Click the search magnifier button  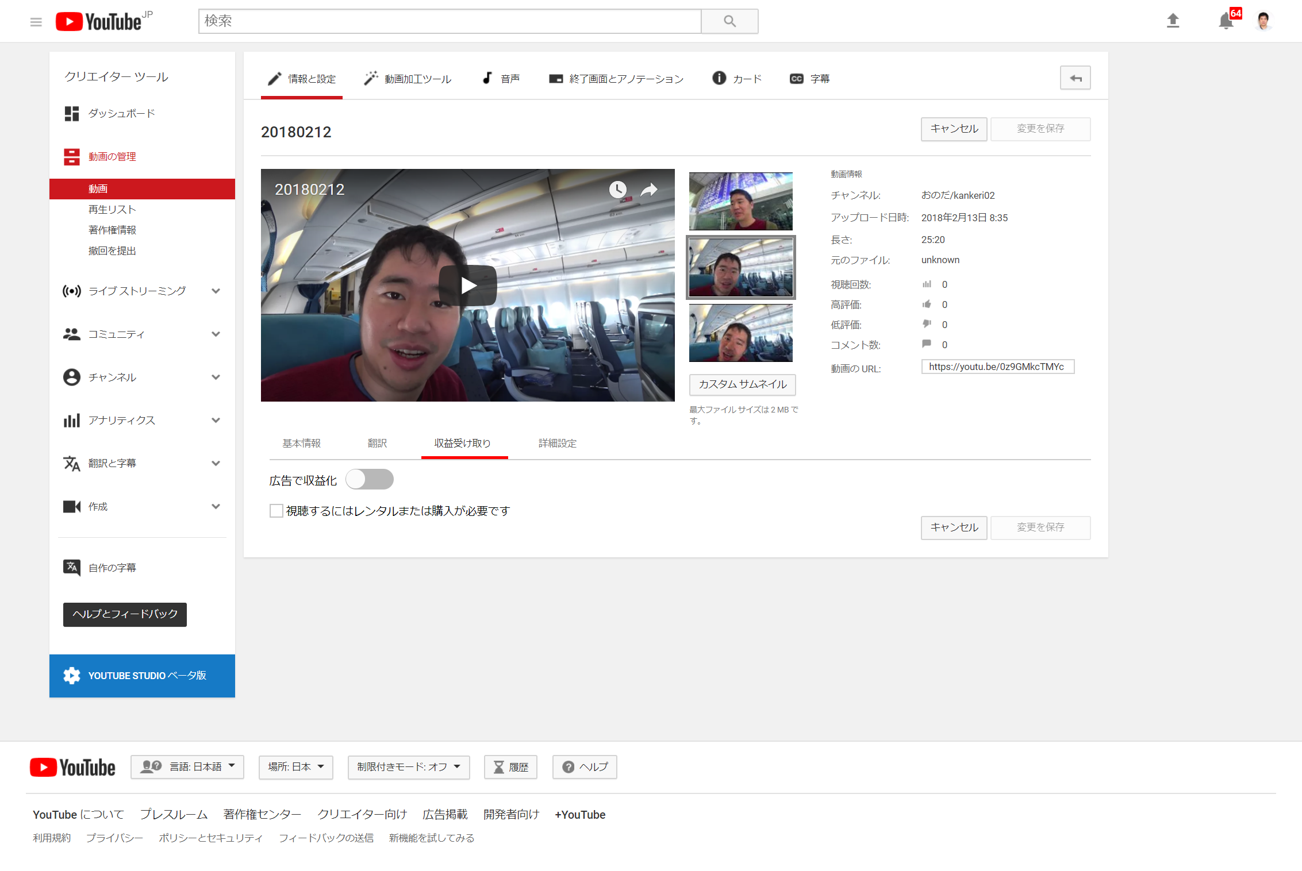click(x=729, y=21)
